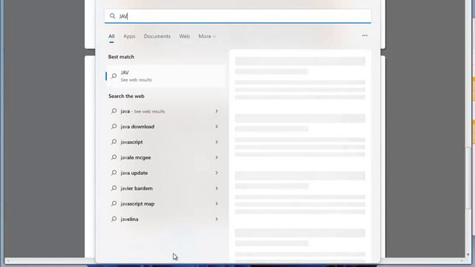
Task: Expand the java download chevron
Action: point(217,127)
